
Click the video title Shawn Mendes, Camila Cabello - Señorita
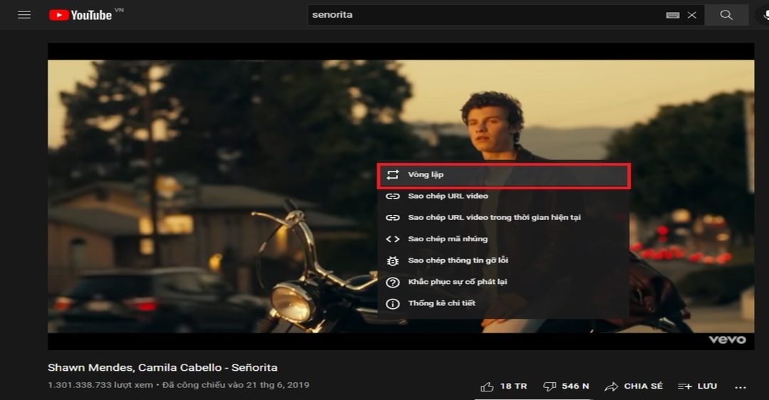(x=162, y=368)
